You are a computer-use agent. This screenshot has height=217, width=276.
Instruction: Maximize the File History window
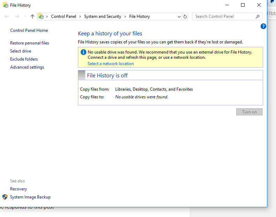pyautogui.click(x=243, y=5)
